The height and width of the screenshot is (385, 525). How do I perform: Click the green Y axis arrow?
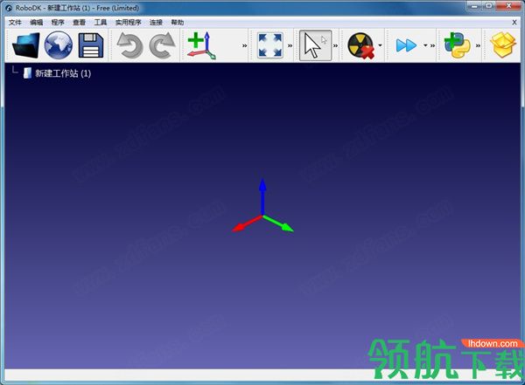pyautogui.click(x=278, y=223)
